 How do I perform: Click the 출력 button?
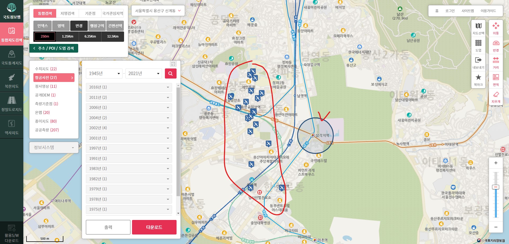pyautogui.click(x=108, y=227)
